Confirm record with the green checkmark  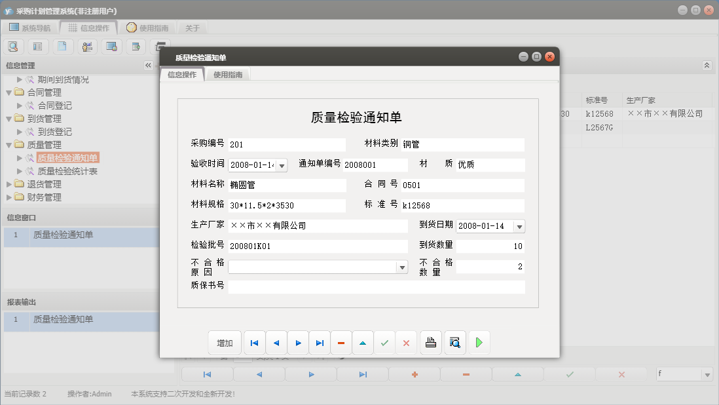tap(384, 342)
